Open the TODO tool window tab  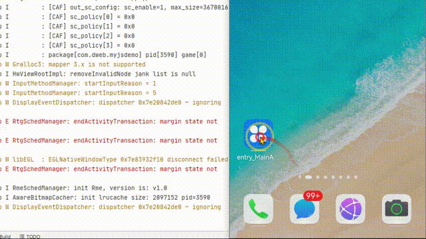click(30, 236)
